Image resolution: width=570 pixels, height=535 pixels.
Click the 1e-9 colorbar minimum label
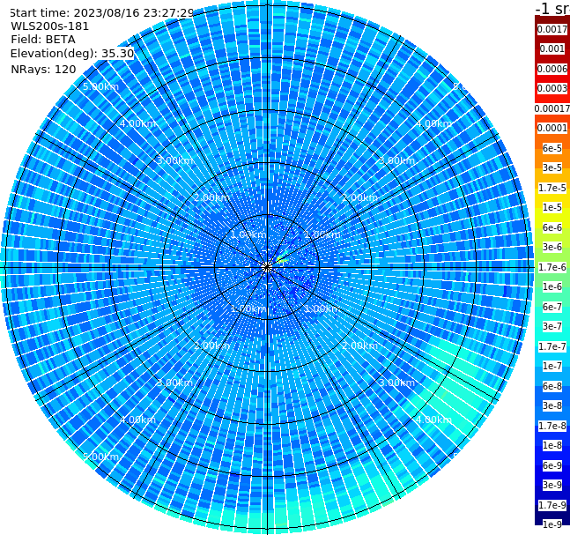pyautogui.click(x=552, y=524)
